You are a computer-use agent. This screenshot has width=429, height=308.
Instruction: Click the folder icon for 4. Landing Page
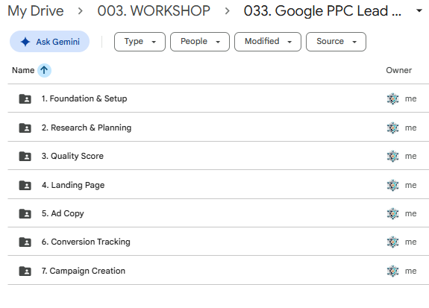(25, 185)
